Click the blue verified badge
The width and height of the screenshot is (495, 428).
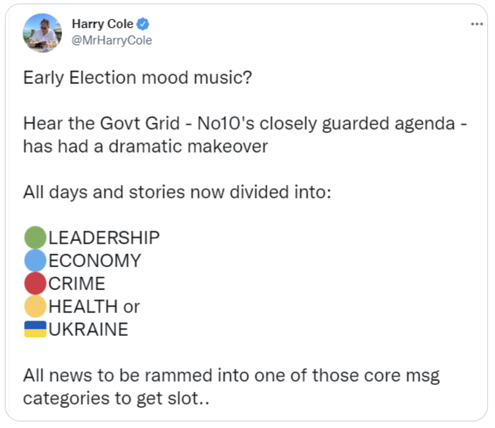click(143, 24)
